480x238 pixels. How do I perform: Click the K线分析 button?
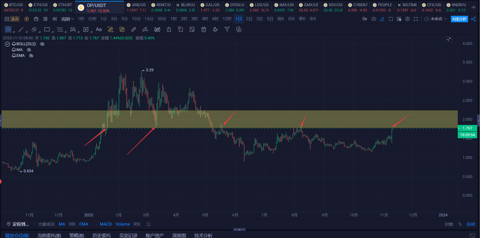click(x=459, y=19)
